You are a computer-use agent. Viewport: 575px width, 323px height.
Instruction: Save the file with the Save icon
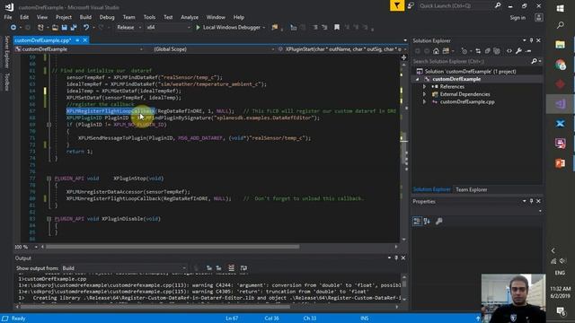pos(64,28)
